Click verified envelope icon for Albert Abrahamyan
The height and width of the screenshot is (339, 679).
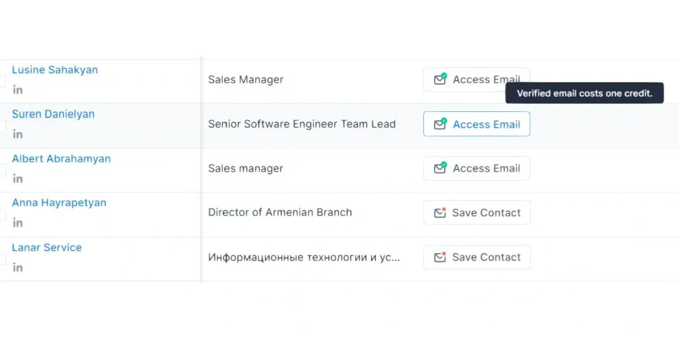(x=440, y=168)
